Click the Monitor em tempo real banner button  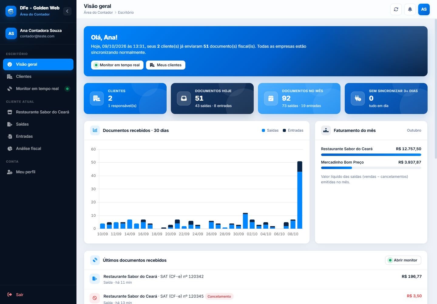click(x=117, y=65)
